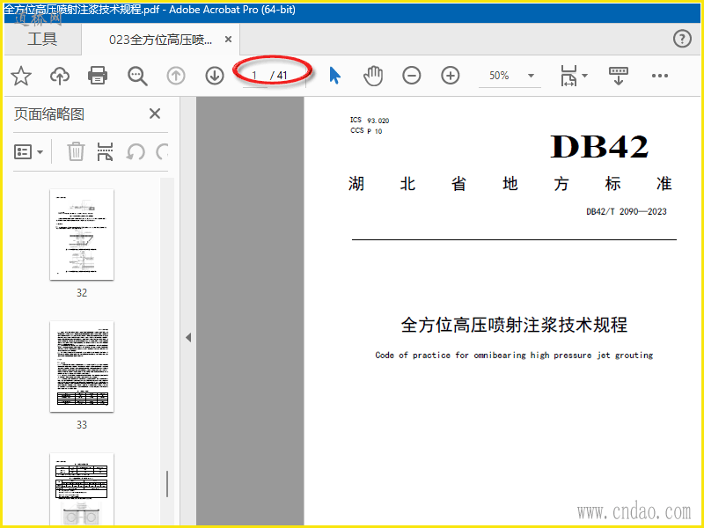Image resolution: width=704 pixels, height=528 pixels.
Task: Open the help question mark icon
Action: tap(682, 39)
